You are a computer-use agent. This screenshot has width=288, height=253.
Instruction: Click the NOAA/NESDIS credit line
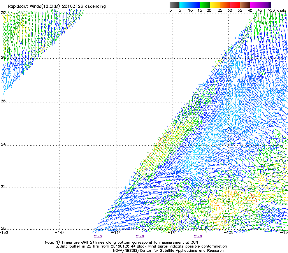168,250
